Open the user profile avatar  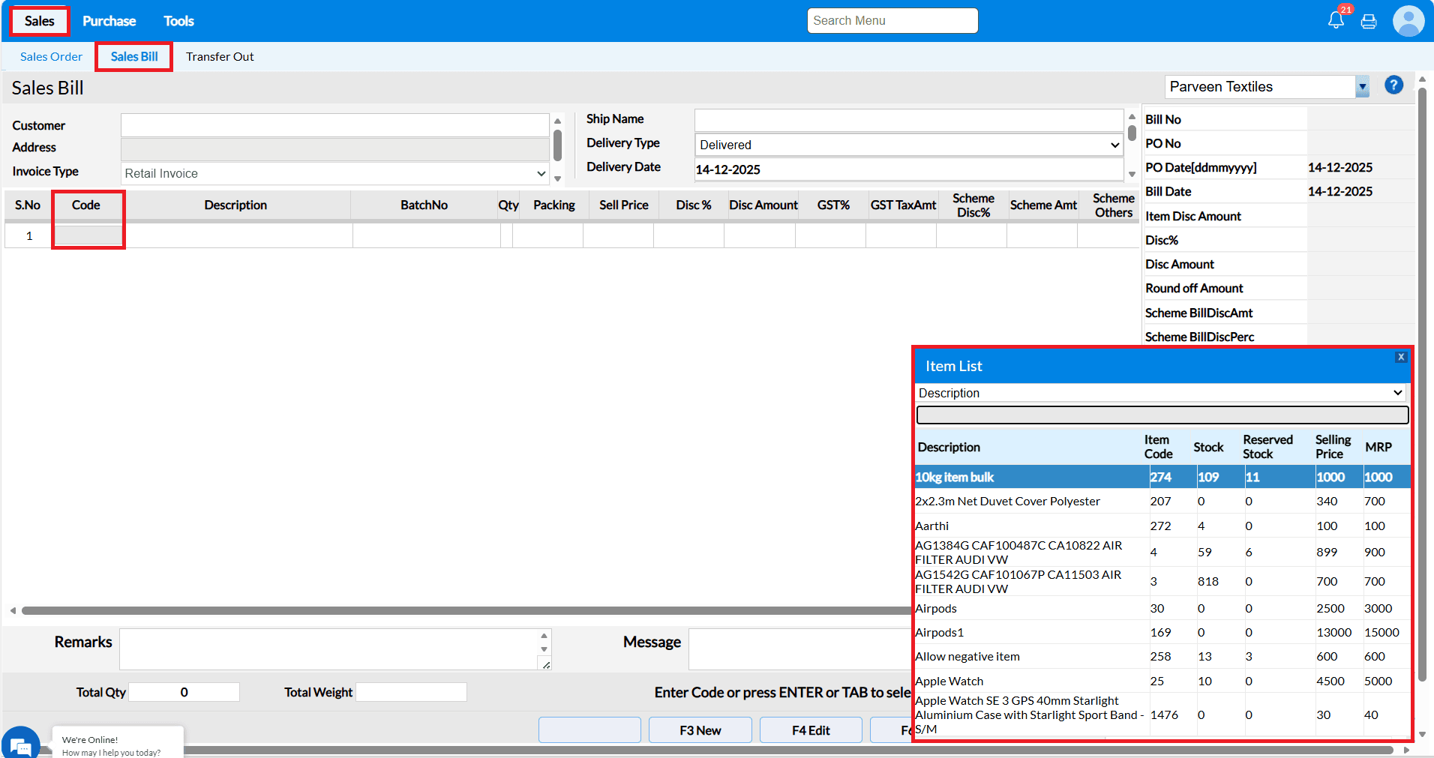click(1408, 21)
